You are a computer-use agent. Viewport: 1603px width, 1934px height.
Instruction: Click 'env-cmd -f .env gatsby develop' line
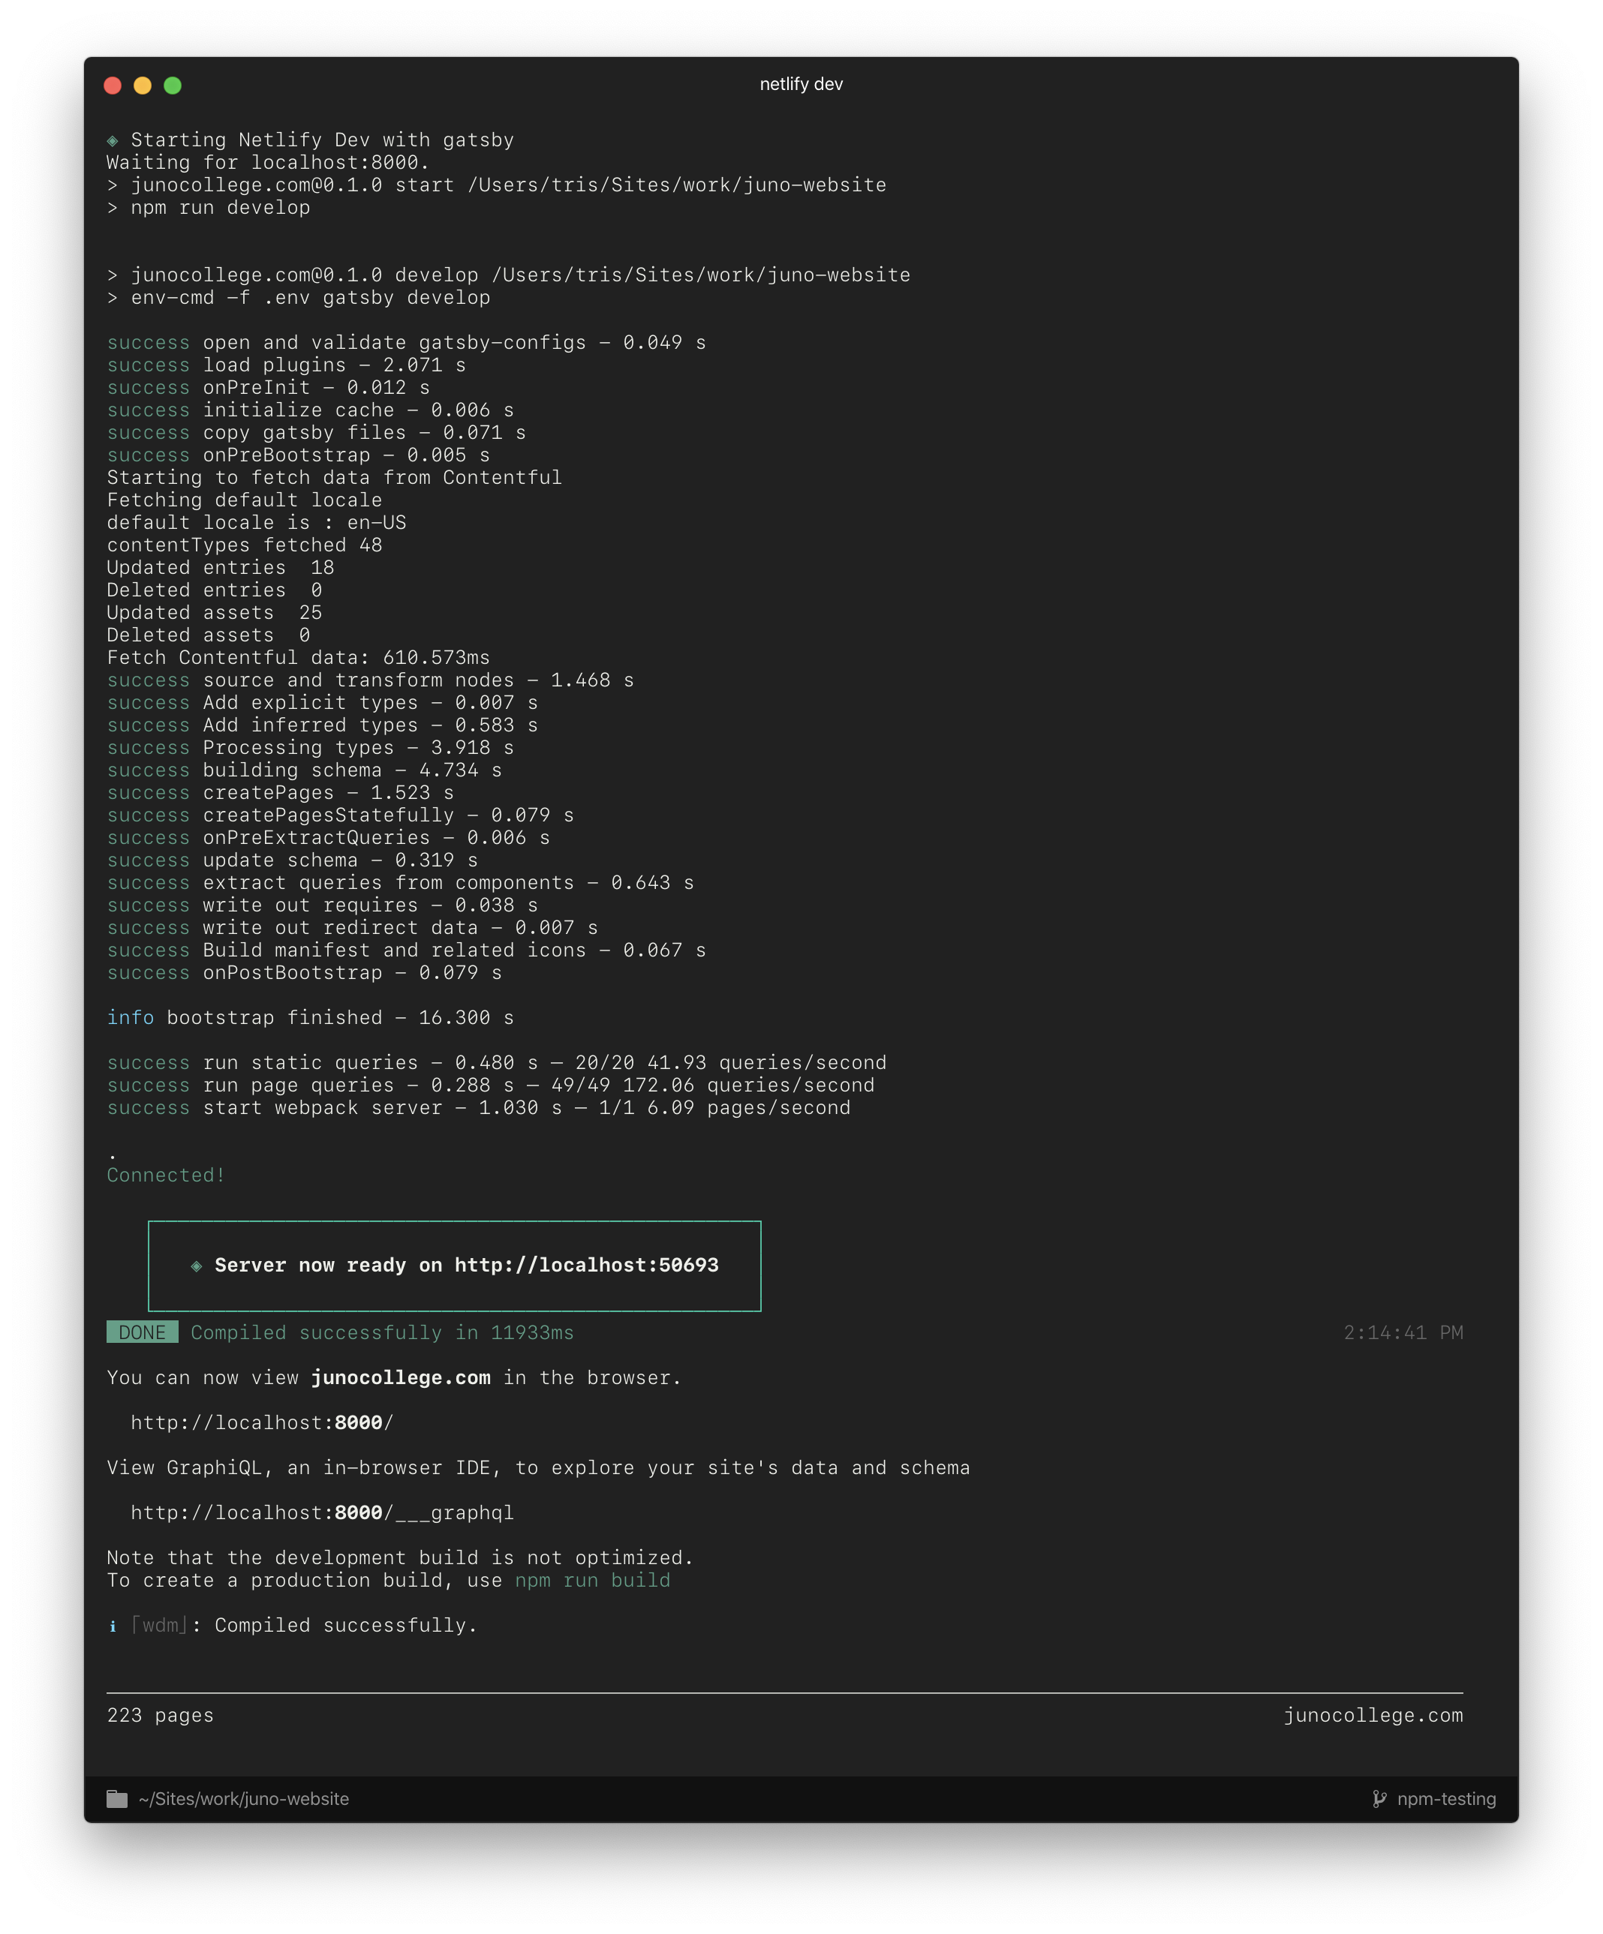pos(299,298)
